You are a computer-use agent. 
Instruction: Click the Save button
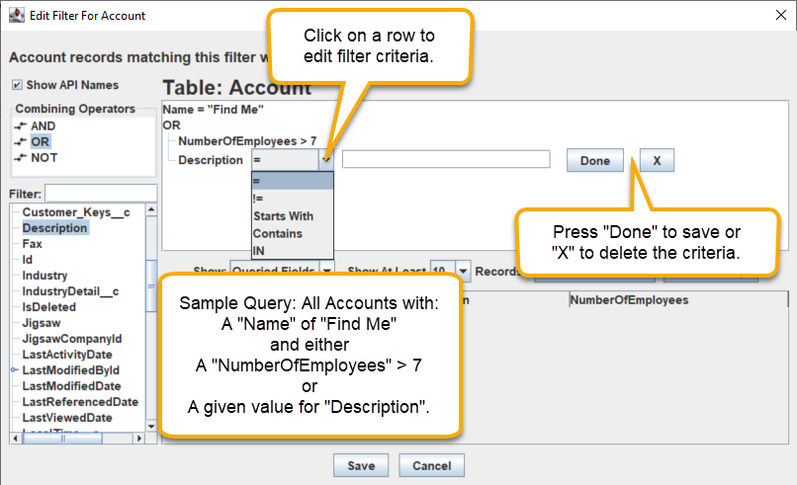coord(361,465)
